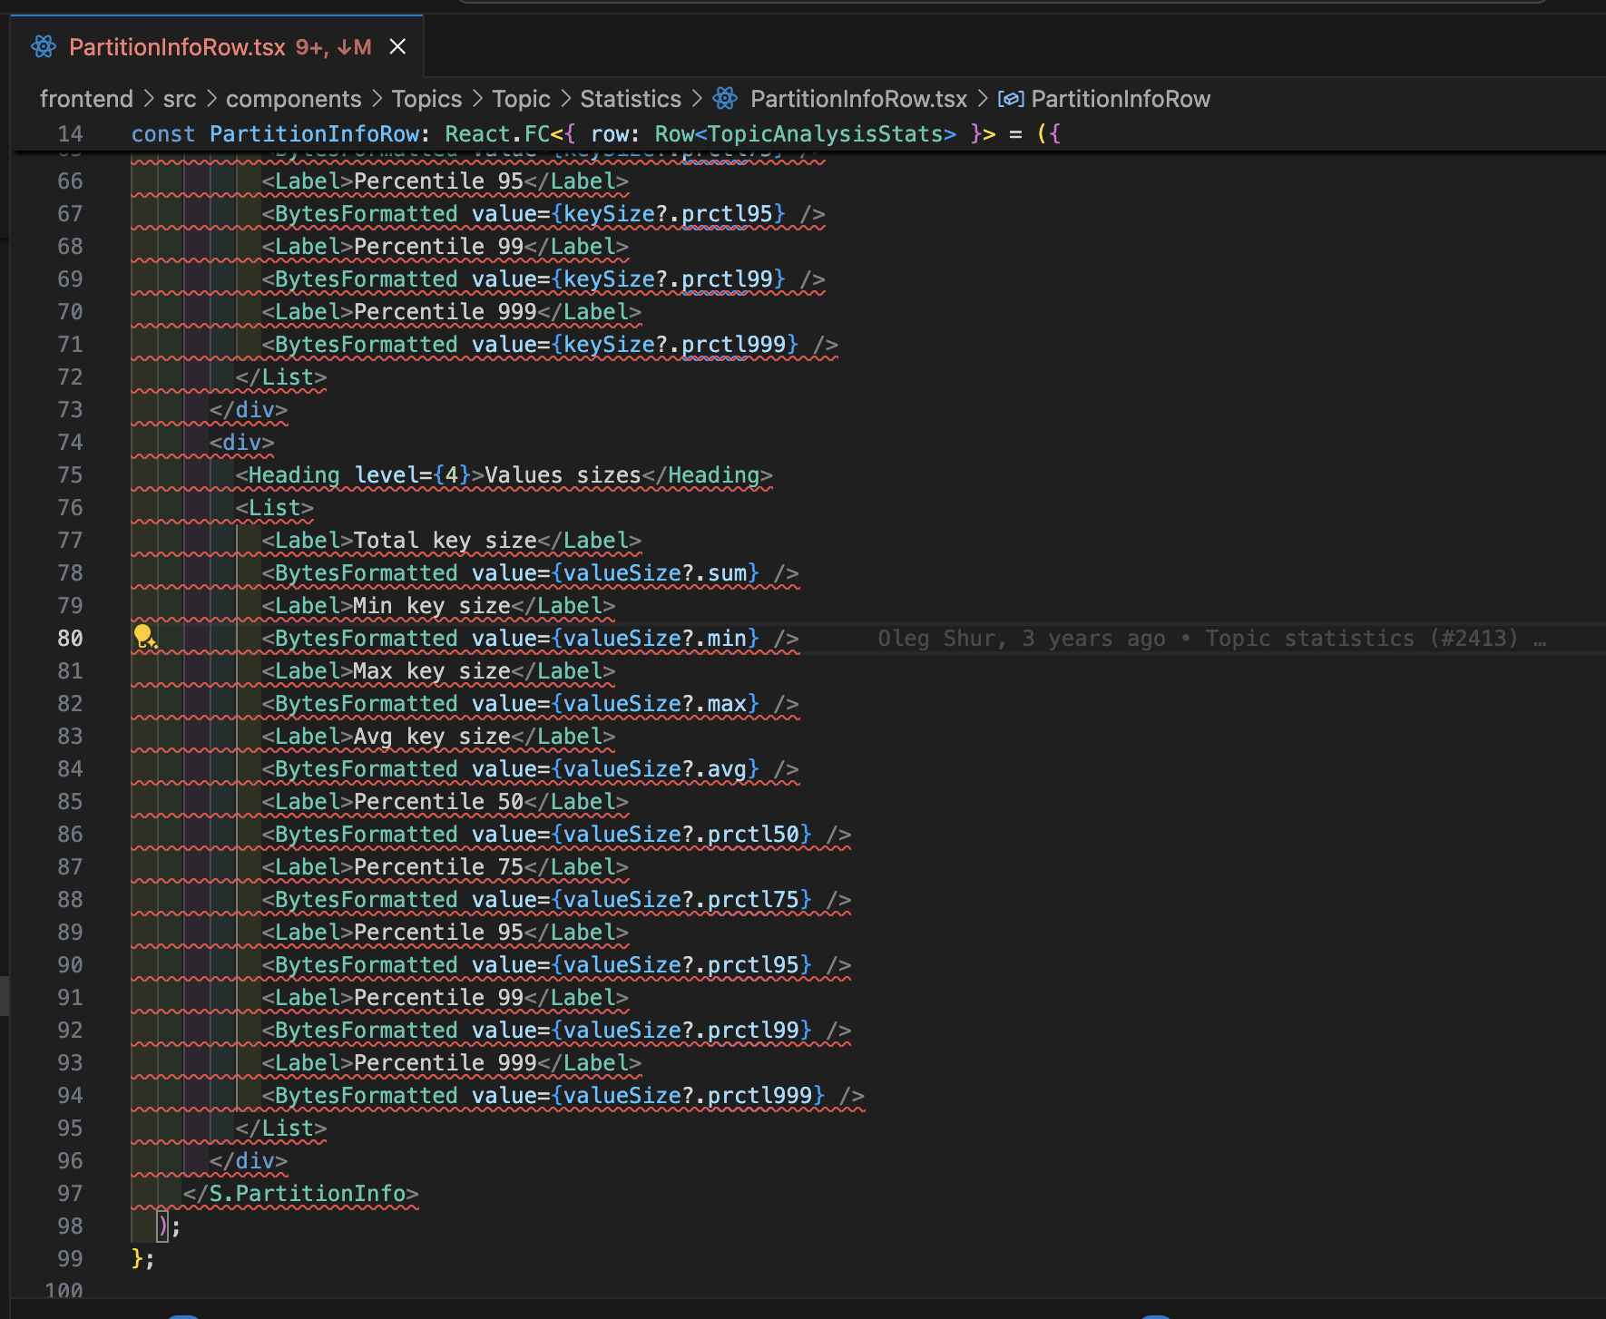
Task: Click the 'src' breadcrumb
Action: pyautogui.click(x=180, y=99)
